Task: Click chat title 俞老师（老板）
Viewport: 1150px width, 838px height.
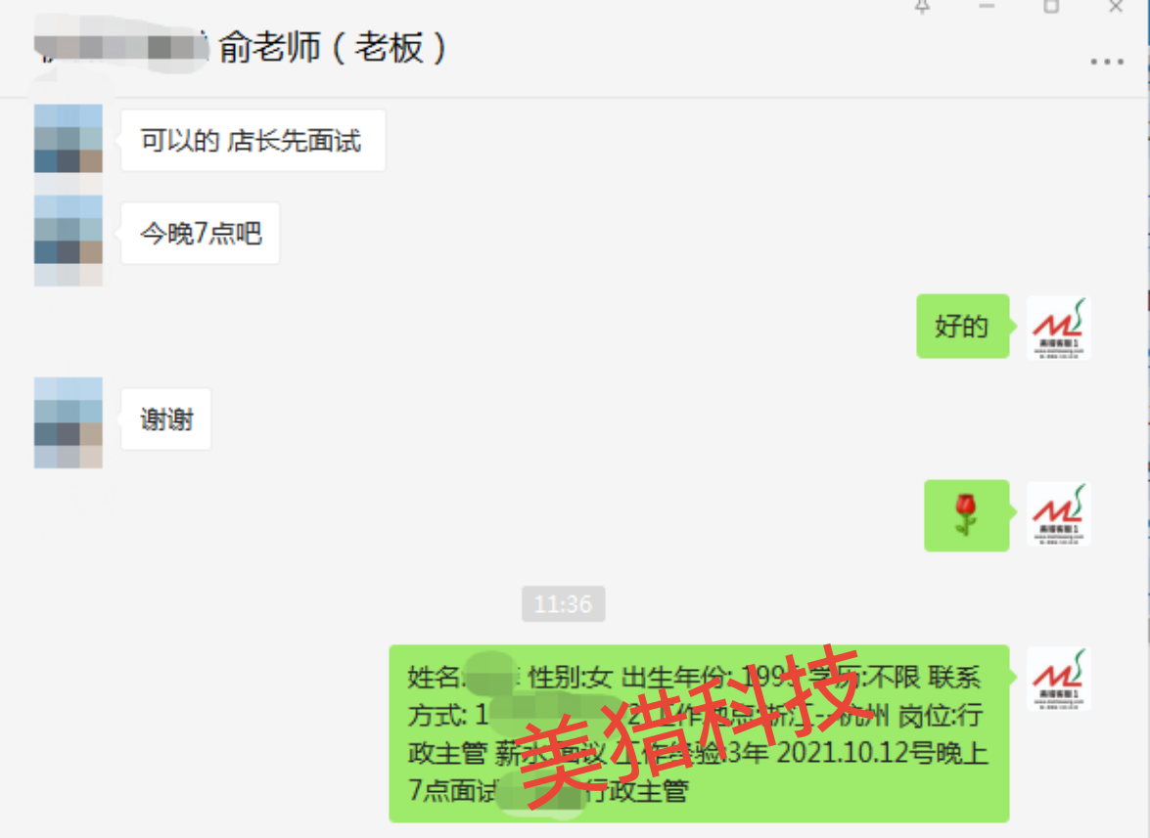Action: (x=332, y=48)
